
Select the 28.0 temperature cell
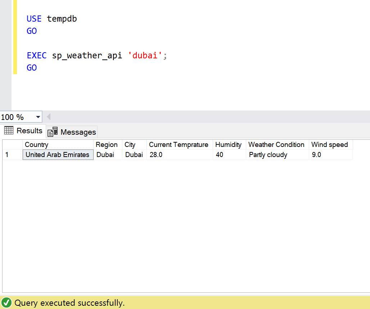(x=156, y=155)
